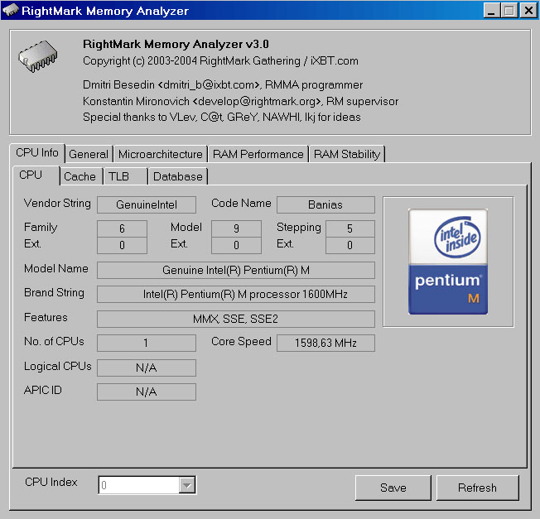Image resolution: width=540 pixels, height=519 pixels.
Task: Click the 'Stepping' label
Action: (299, 228)
